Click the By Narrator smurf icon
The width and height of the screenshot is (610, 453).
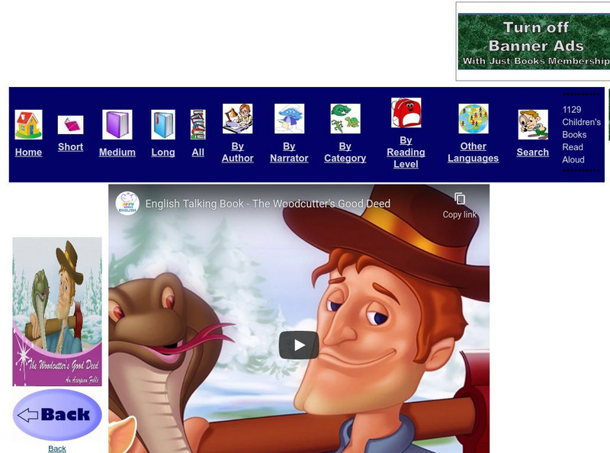[x=290, y=119]
